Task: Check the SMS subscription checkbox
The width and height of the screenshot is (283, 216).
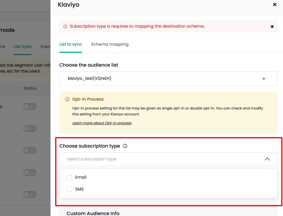Action: point(69,189)
